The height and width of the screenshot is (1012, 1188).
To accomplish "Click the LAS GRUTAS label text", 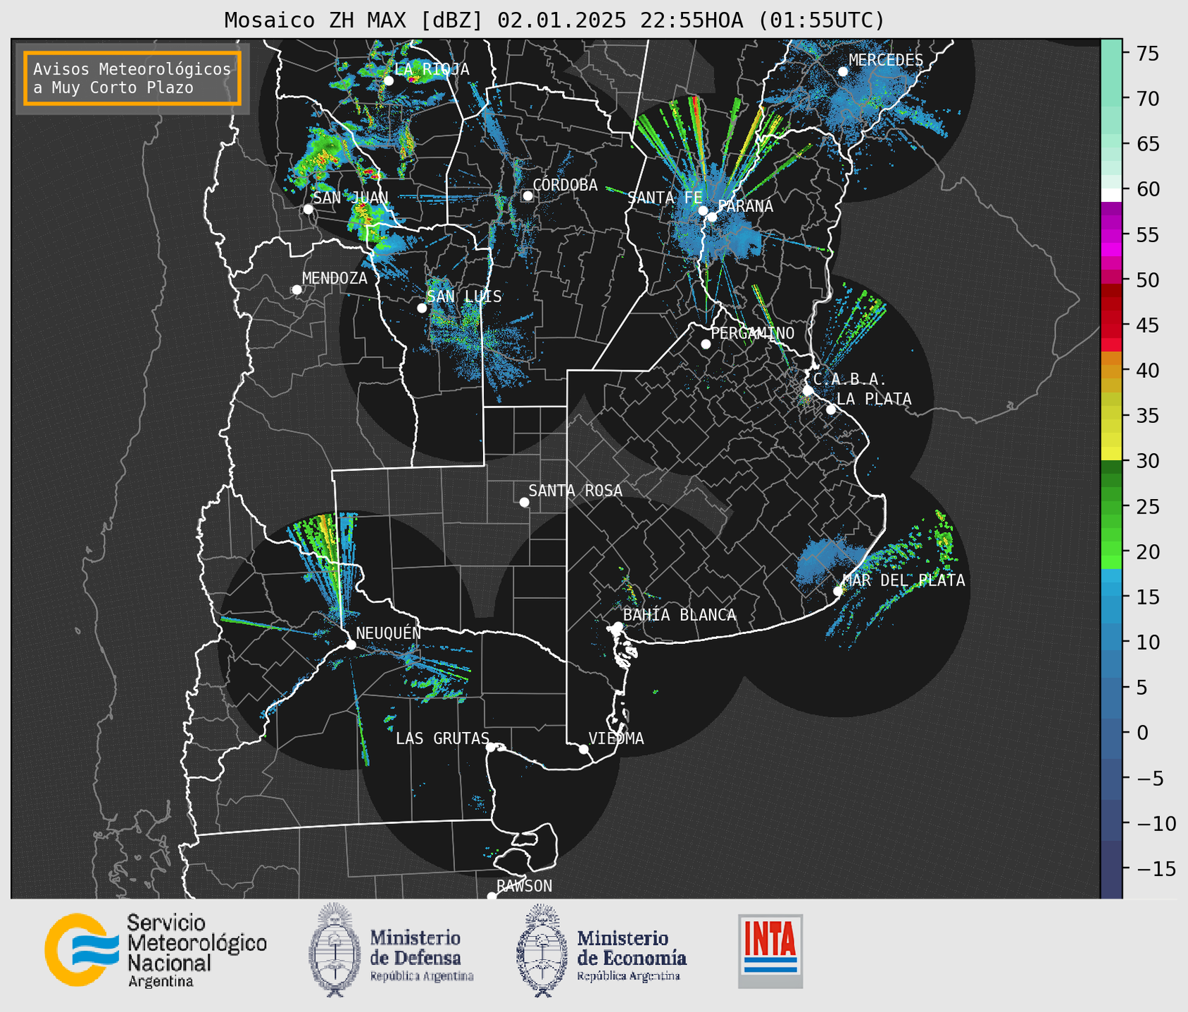I will point(442,738).
